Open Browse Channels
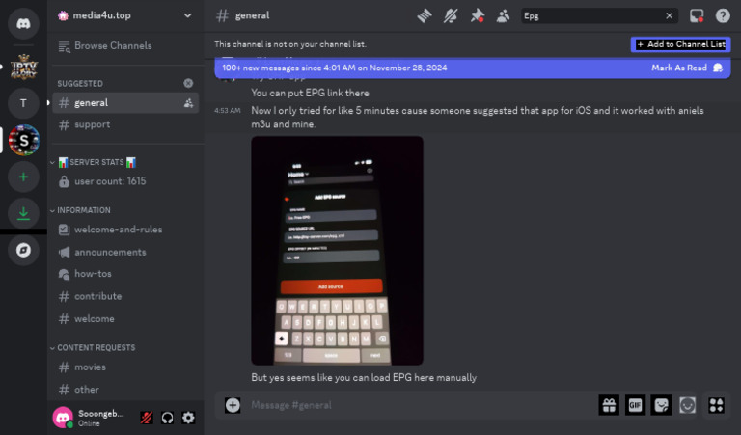Image resolution: width=741 pixels, height=435 pixels. [x=125, y=45]
